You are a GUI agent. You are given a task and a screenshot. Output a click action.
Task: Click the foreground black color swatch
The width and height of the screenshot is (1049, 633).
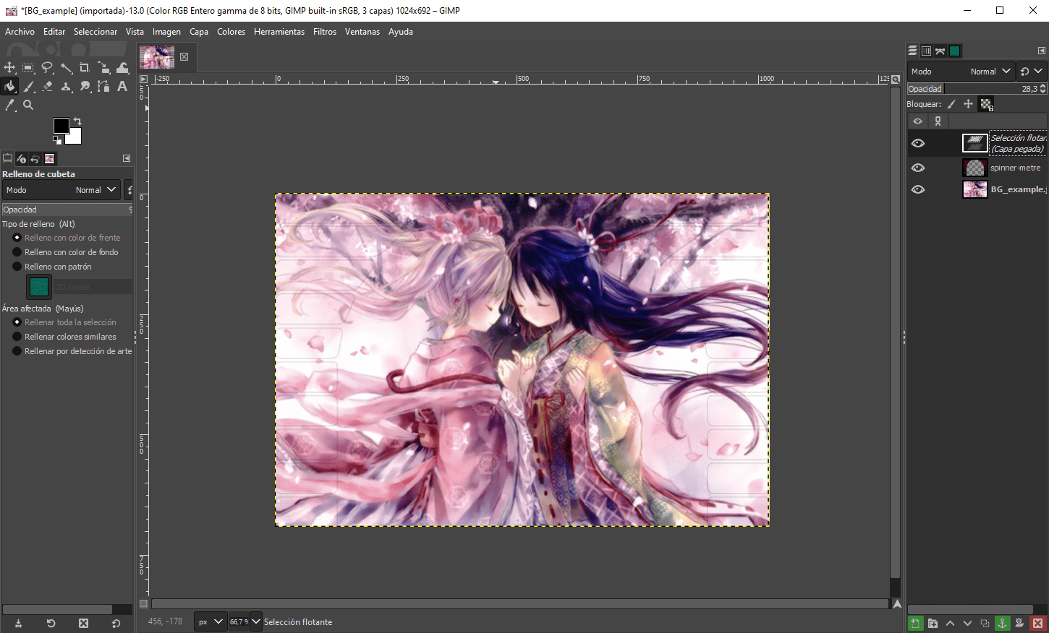61,126
